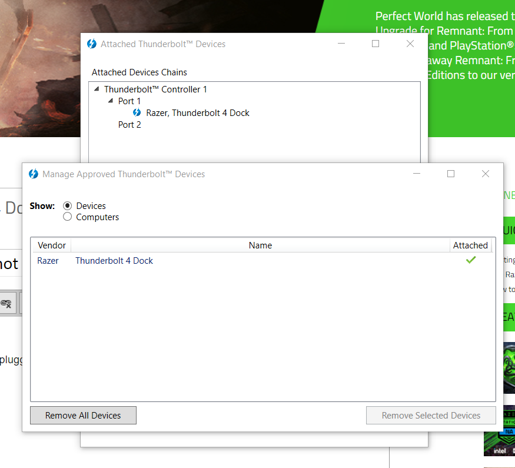This screenshot has width=515, height=468.
Task: Click Thunderbolt logo in Manage Approved Devices title
Action: tap(34, 174)
